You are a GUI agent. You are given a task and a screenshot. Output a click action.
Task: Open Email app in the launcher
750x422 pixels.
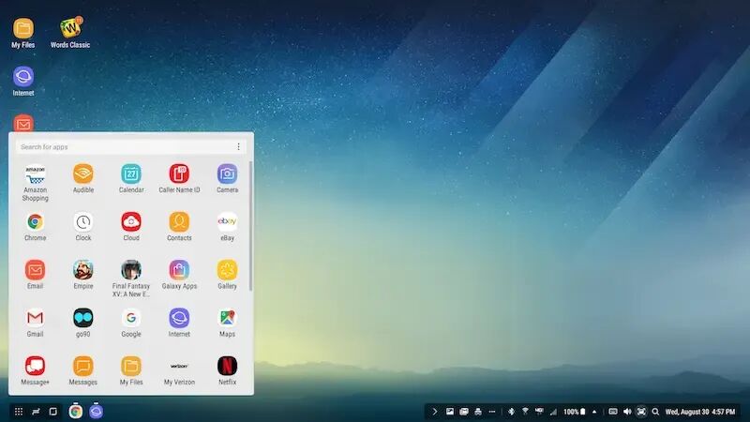(36, 275)
